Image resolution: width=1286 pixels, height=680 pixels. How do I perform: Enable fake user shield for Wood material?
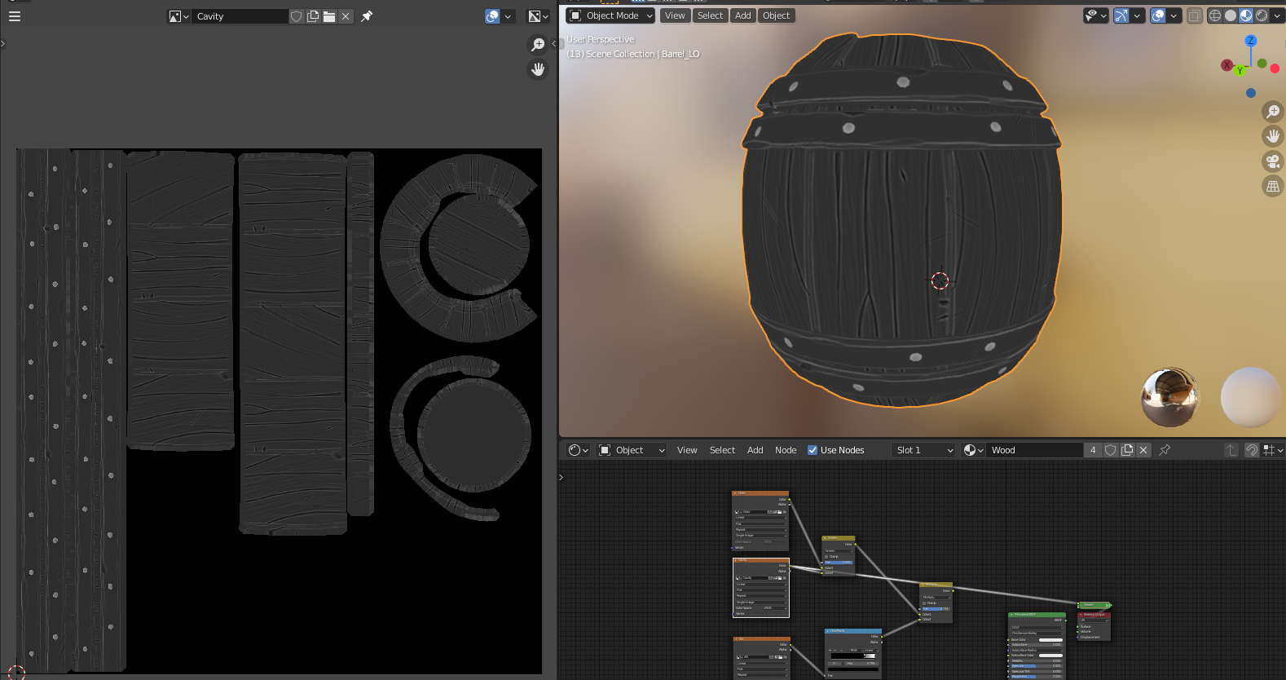(1110, 450)
